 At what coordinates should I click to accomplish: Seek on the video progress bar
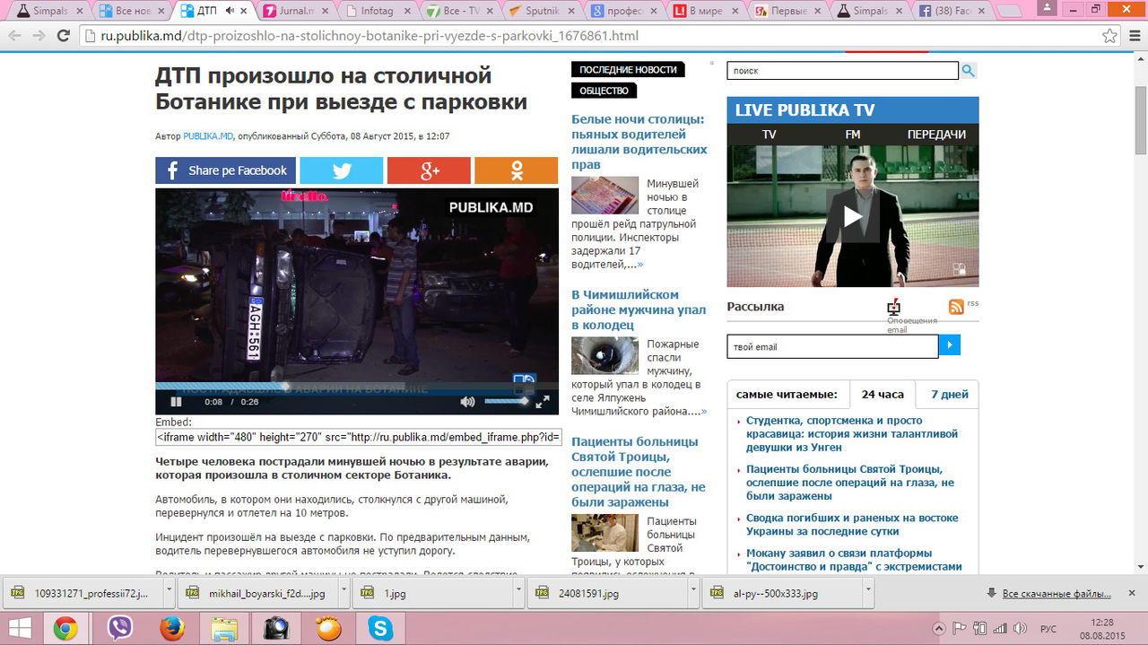[x=357, y=387]
